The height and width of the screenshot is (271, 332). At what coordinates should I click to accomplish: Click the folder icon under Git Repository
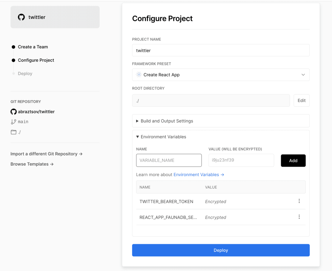click(x=14, y=132)
